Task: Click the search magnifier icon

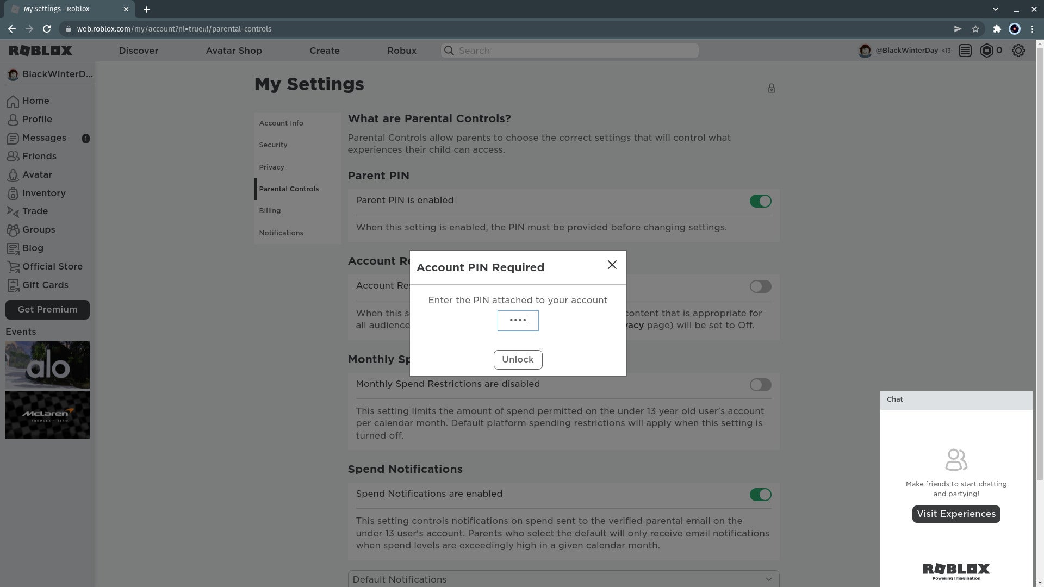Action: click(x=449, y=51)
